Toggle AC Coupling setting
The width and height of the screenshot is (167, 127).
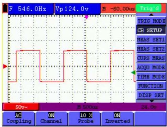point(19,118)
